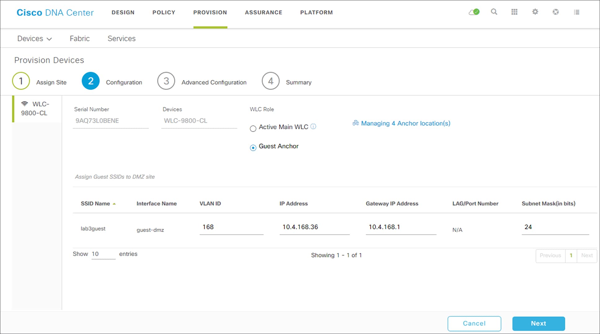Click the Assign Guest SSIDs to DMZ site label
Image resolution: width=600 pixels, height=334 pixels.
tap(115, 177)
